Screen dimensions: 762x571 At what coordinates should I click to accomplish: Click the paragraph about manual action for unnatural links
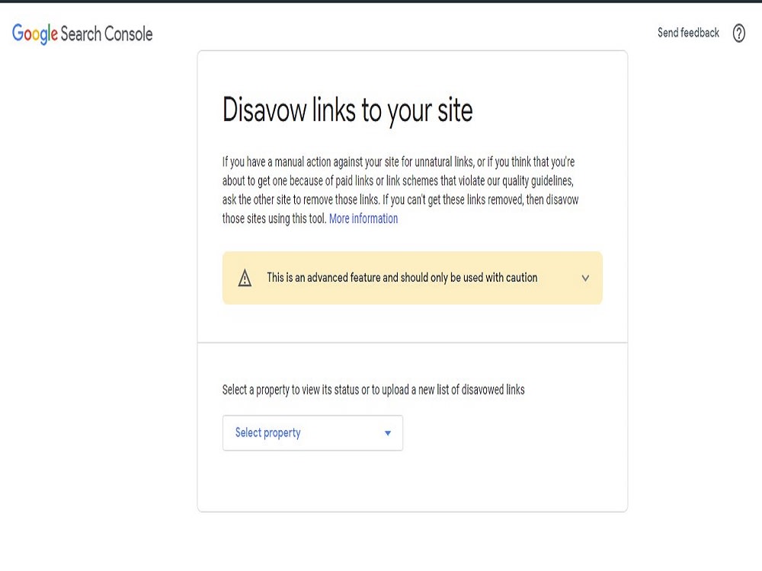point(401,190)
